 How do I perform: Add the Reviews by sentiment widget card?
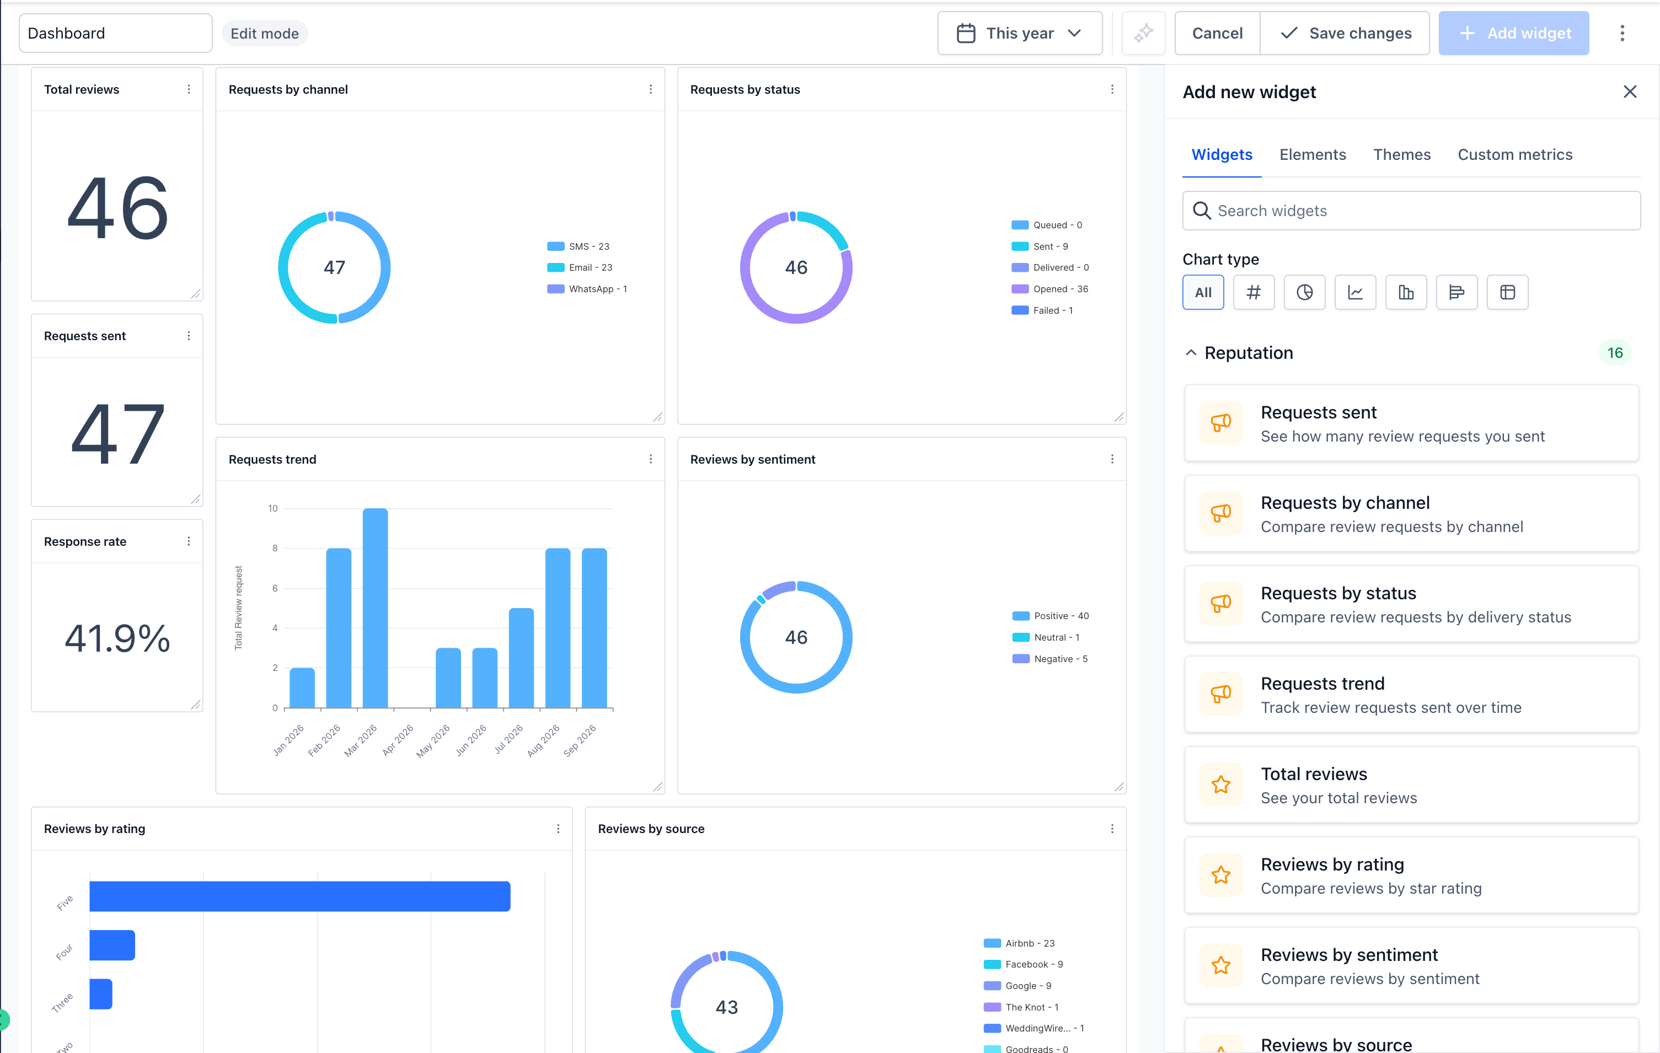1411,965
